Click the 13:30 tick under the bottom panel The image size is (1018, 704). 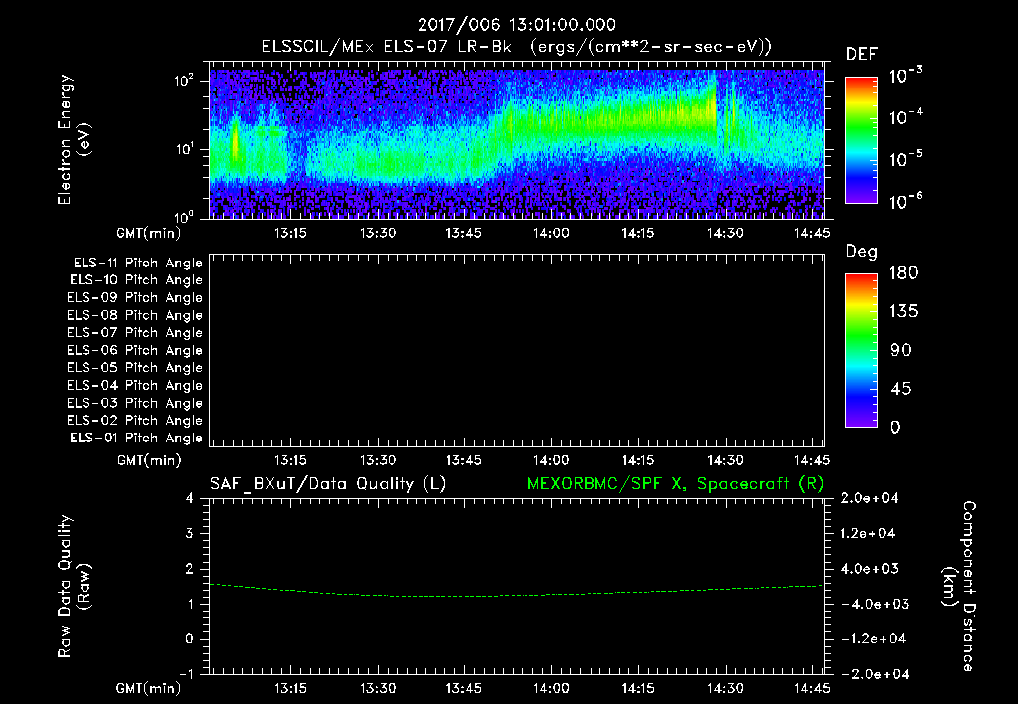[377, 688]
